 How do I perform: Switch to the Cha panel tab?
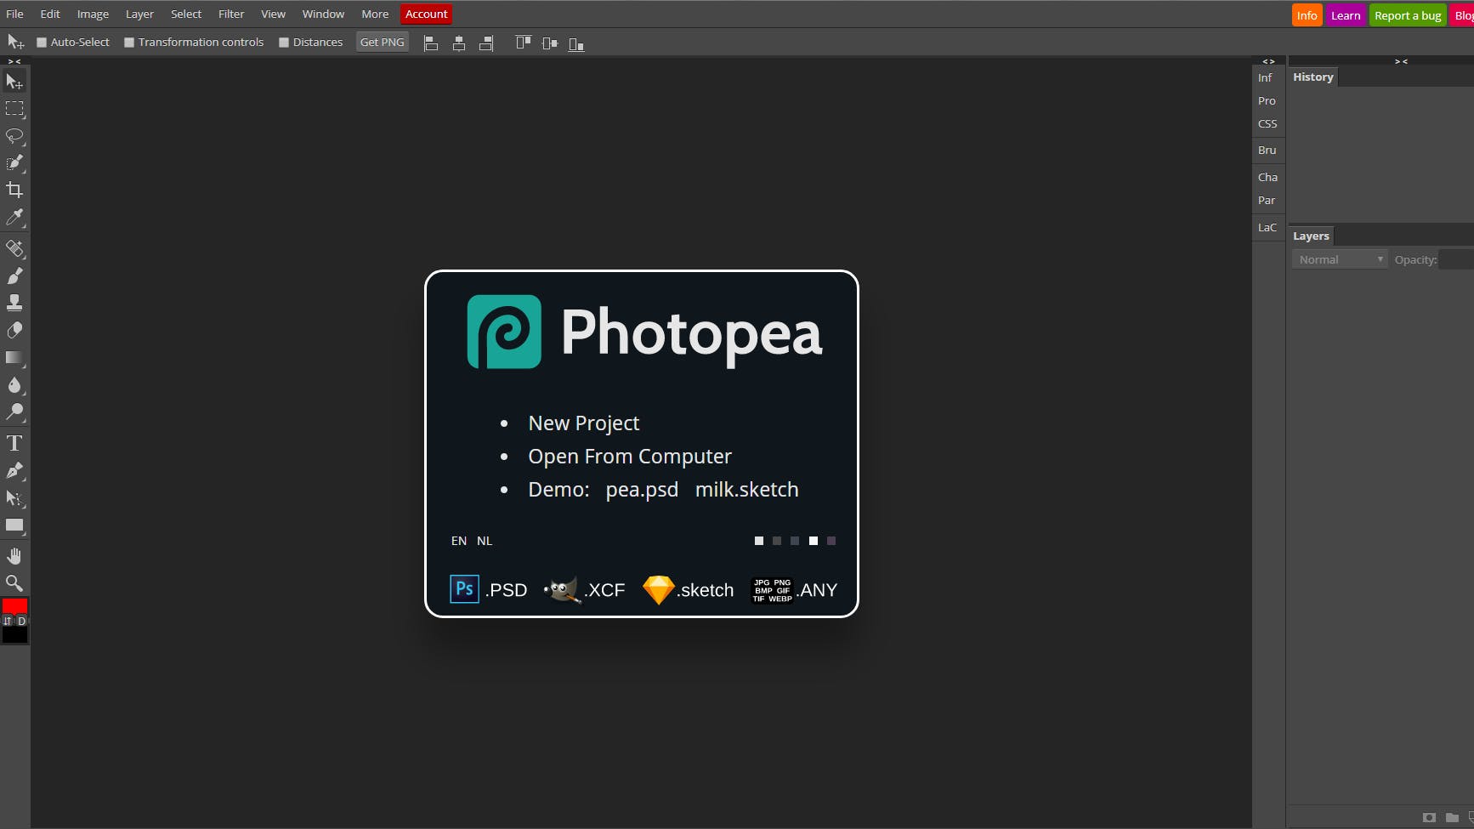(x=1267, y=177)
